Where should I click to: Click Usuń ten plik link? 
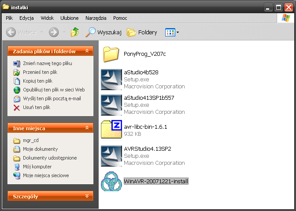point(37,107)
